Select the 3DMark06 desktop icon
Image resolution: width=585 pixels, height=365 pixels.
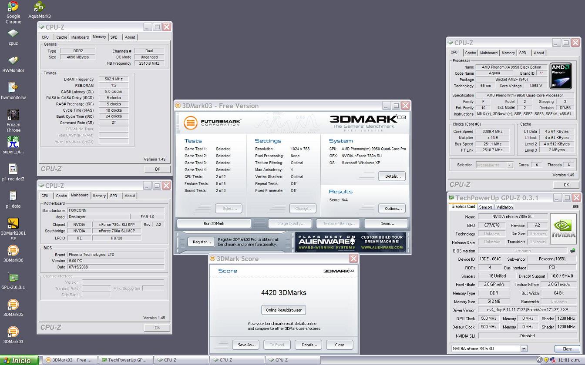point(13,254)
